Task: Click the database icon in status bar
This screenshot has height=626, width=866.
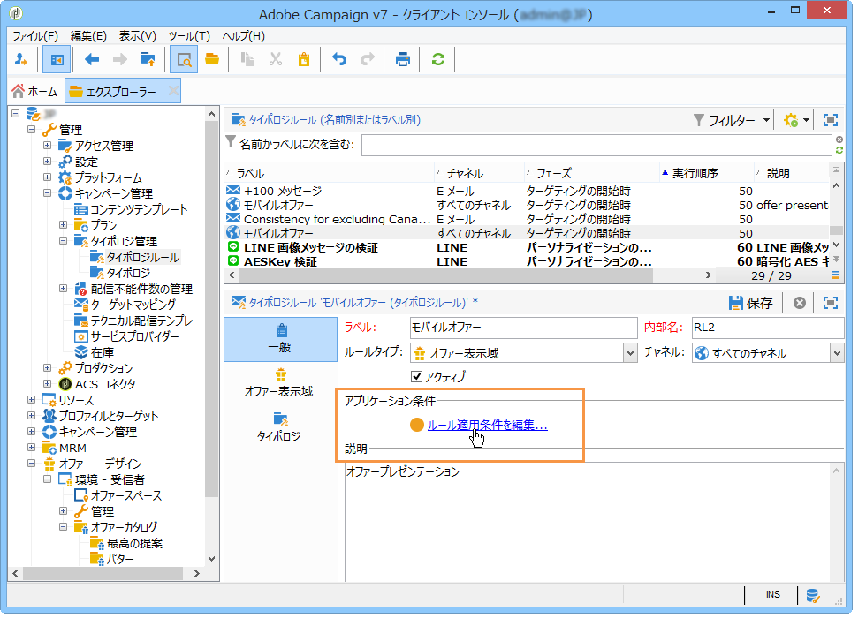Action: pyautogui.click(x=812, y=596)
